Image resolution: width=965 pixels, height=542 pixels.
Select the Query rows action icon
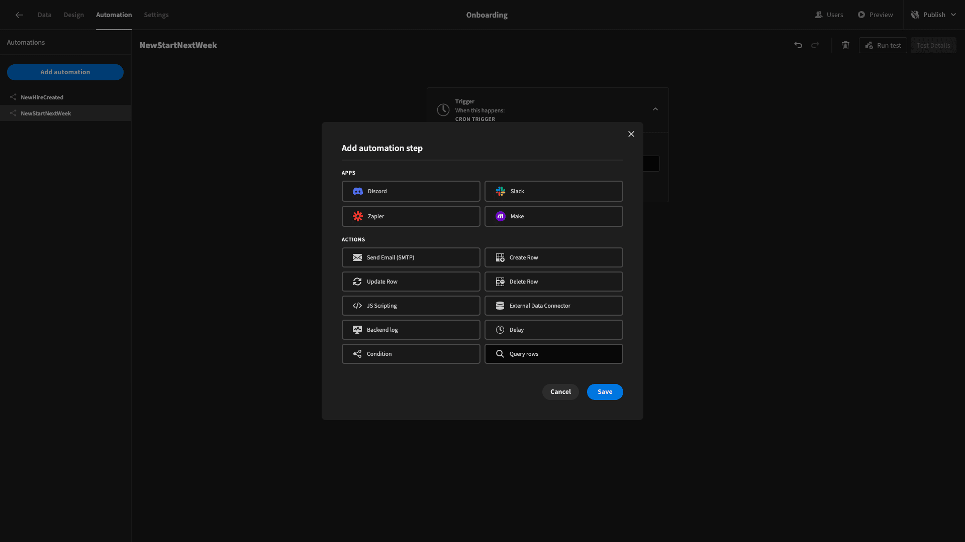[500, 353]
